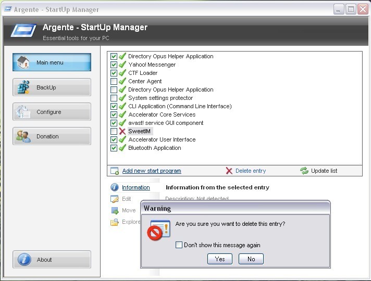This screenshot has width=371, height=281.
Task: Cancel deletion with the No button
Action: point(251,259)
